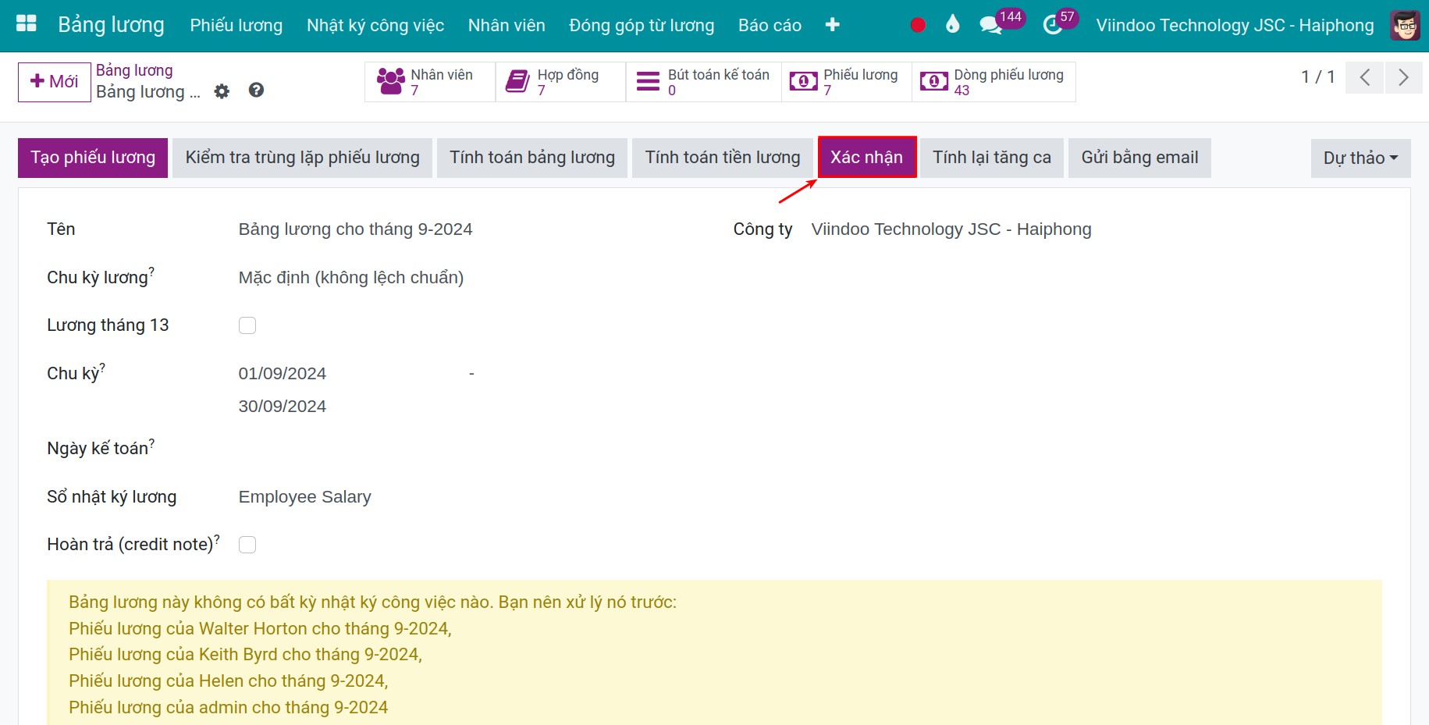
Task: Open activities clock with 57 badge
Action: (1060, 23)
